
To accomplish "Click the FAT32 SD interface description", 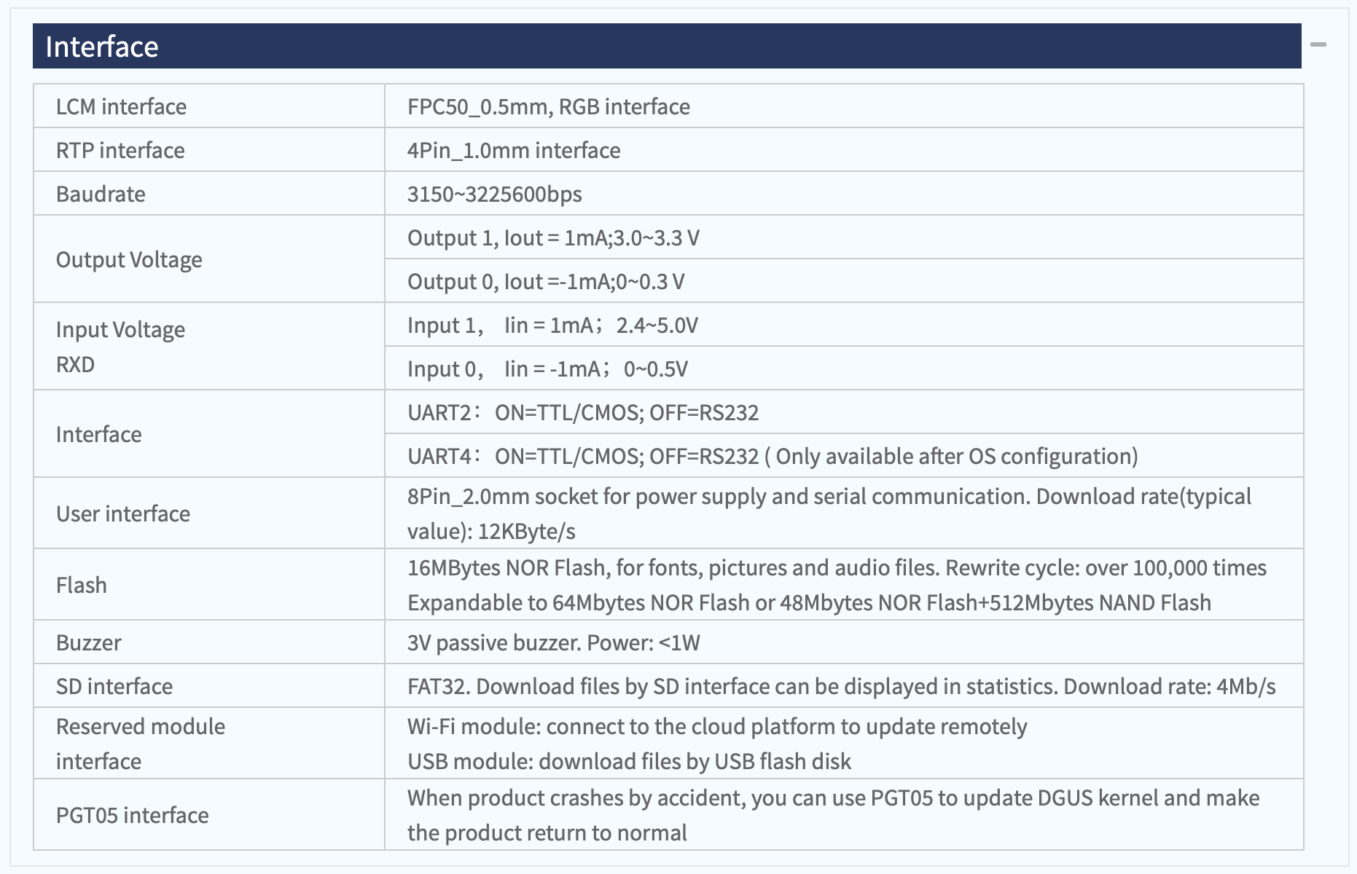I will pos(841,686).
